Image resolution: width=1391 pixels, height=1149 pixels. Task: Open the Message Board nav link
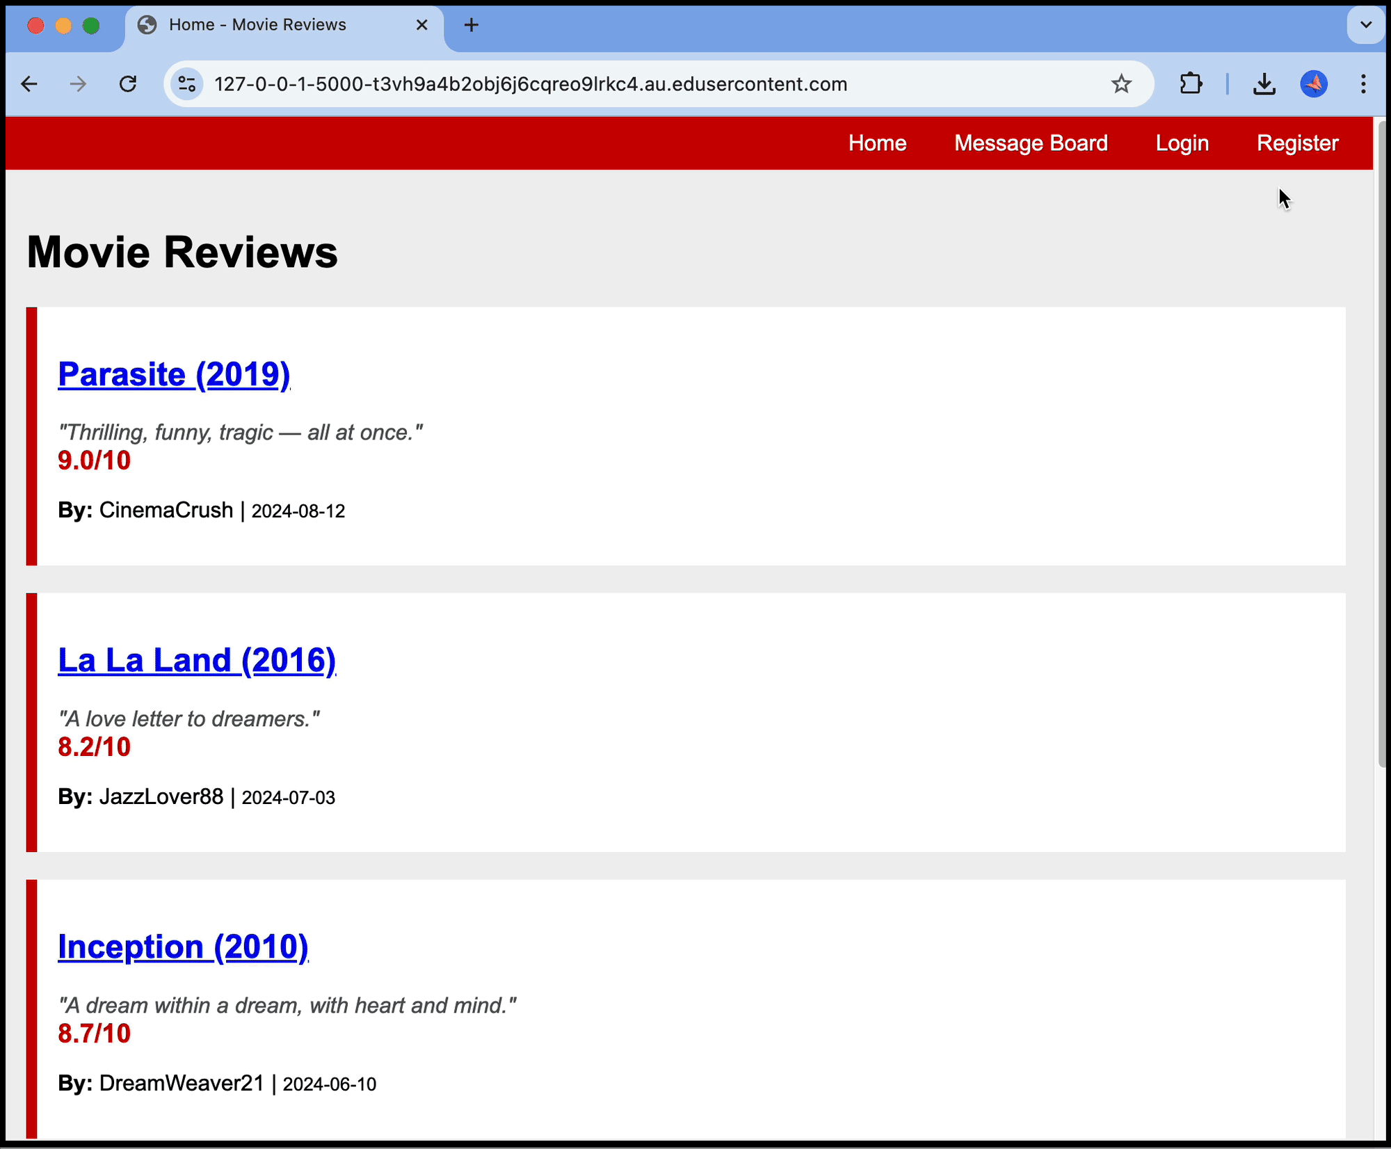click(x=1031, y=143)
